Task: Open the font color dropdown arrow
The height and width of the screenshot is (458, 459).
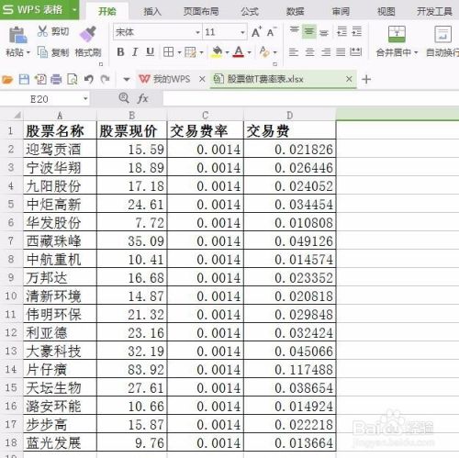Action: 249,52
